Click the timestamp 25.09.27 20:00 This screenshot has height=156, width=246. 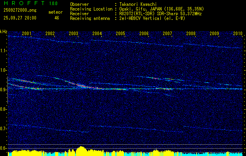pyautogui.click(x=20, y=18)
